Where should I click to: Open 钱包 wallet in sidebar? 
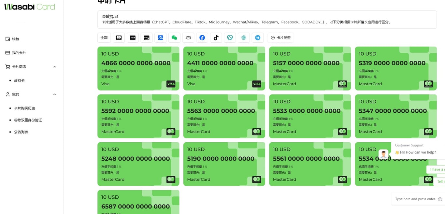tap(16, 39)
